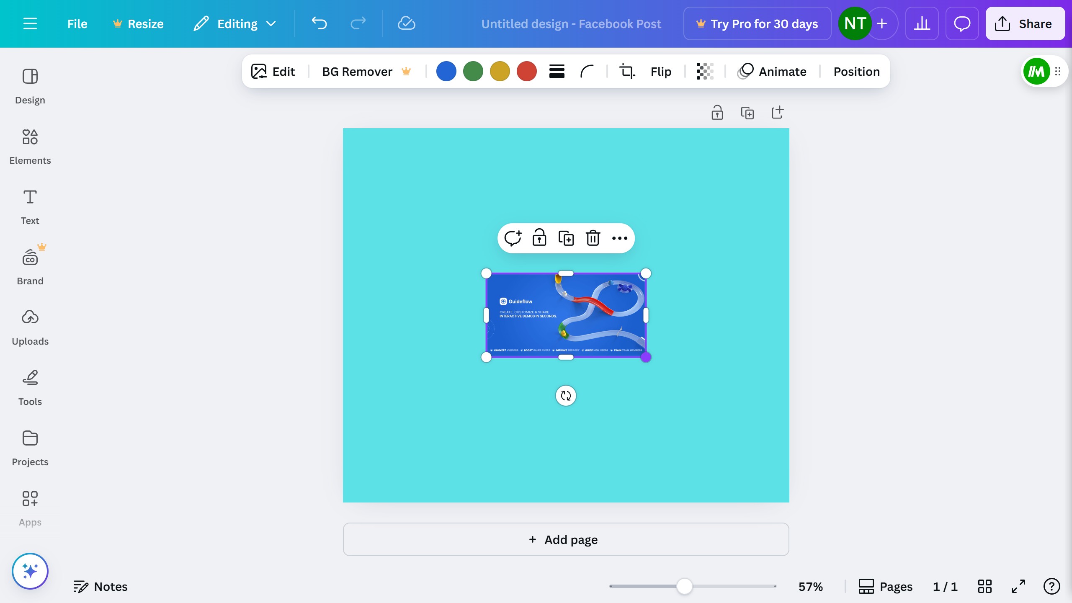Open the File menu

(77, 24)
